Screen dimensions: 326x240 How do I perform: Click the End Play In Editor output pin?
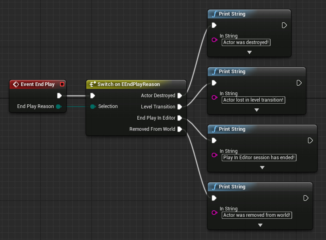coord(180,118)
